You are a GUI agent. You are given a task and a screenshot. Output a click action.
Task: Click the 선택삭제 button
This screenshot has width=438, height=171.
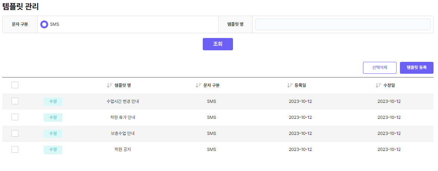(x=379, y=68)
